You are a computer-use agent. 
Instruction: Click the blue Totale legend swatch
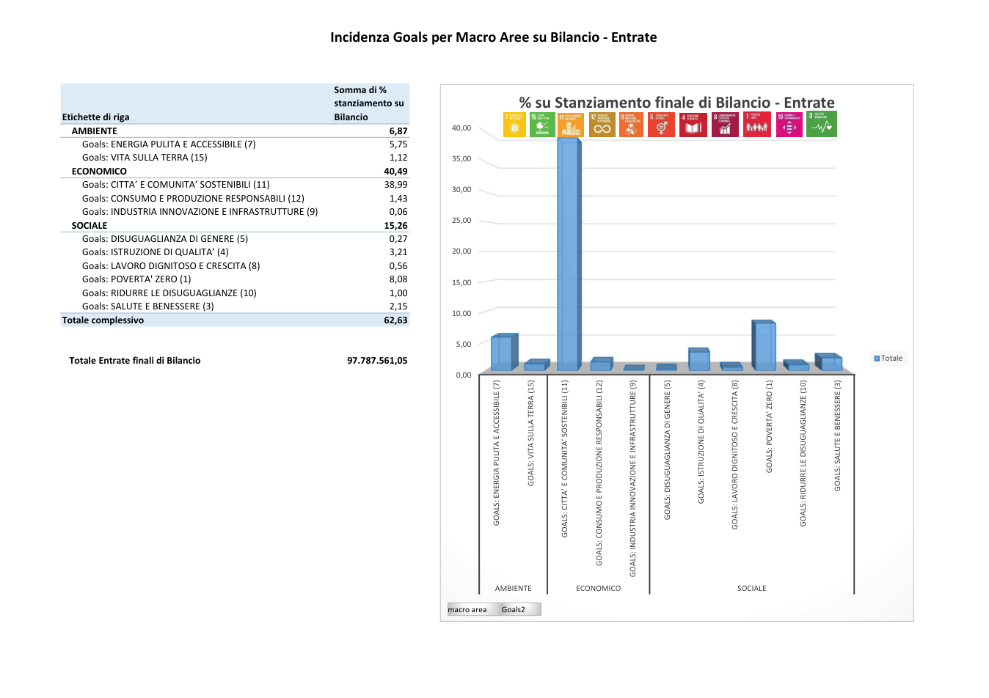877,359
